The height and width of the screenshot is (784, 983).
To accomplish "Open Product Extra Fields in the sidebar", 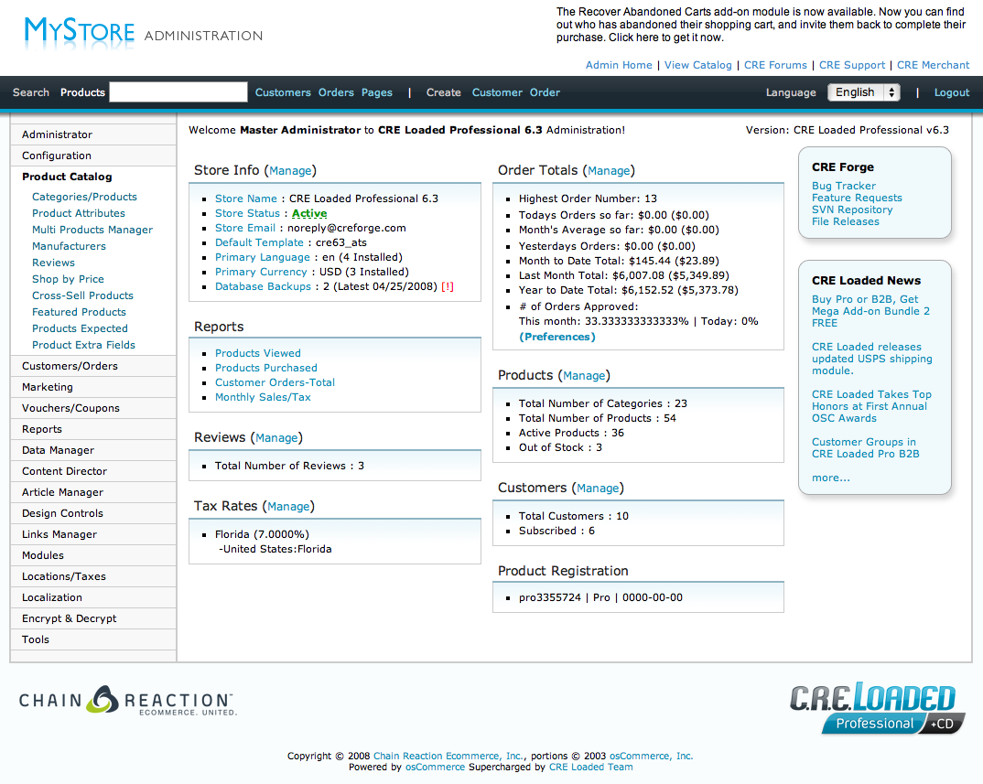I will [83, 345].
